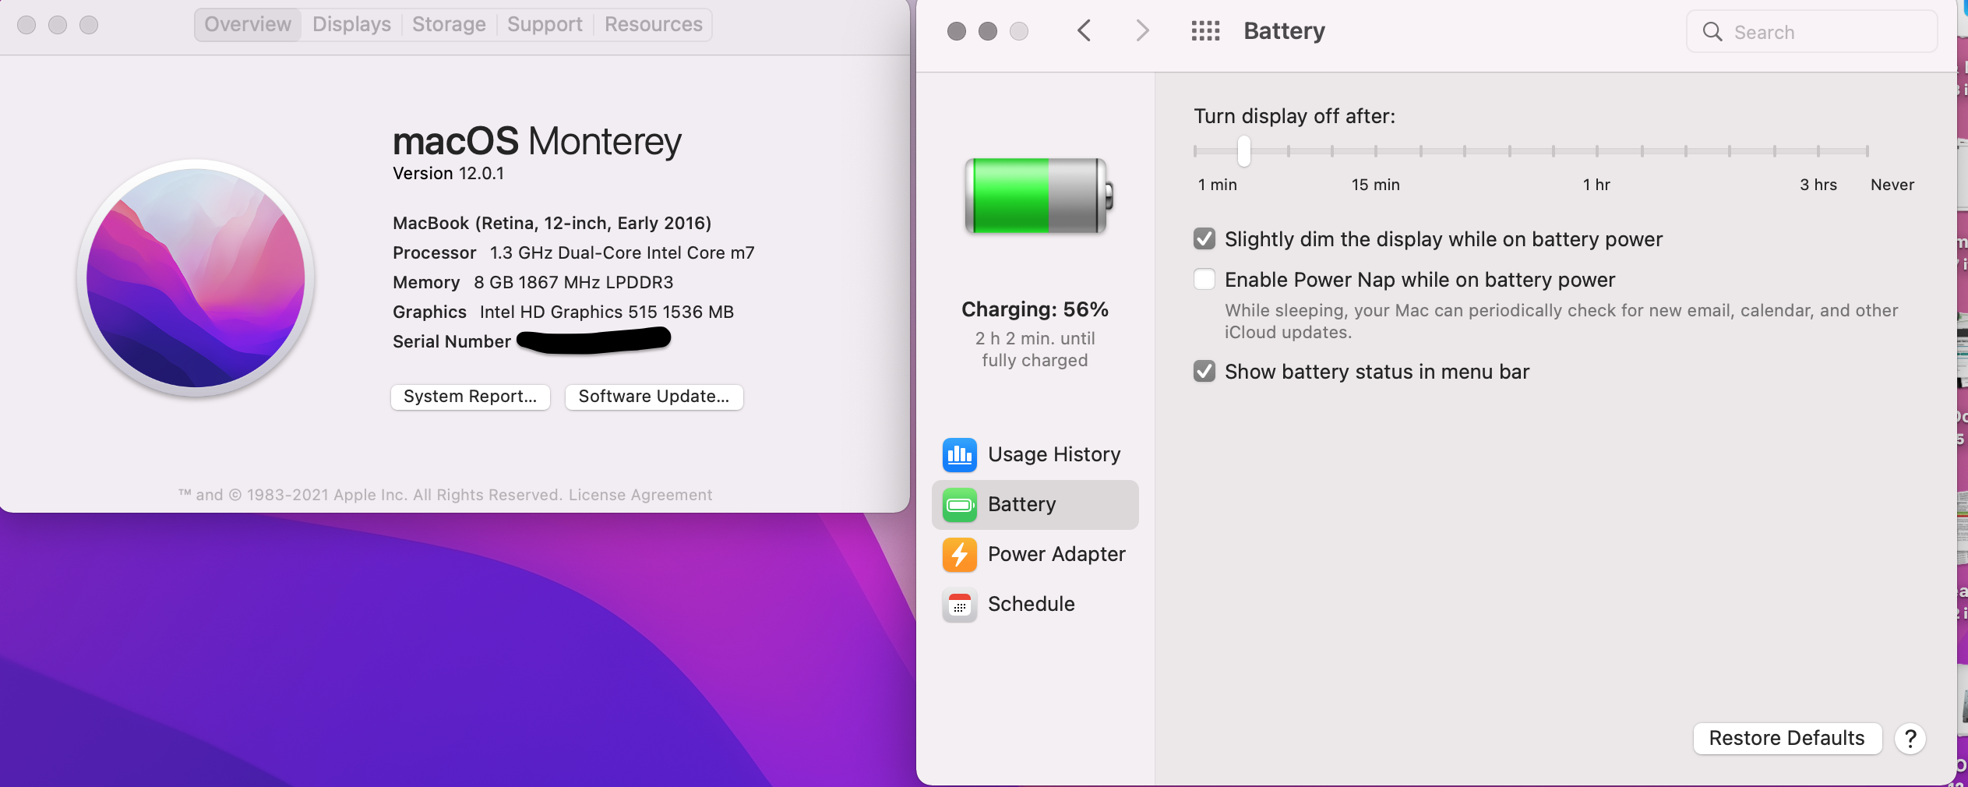The width and height of the screenshot is (1968, 787).
Task: Click the macOS Monterey logo image
Action: pyautogui.click(x=196, y=278)
